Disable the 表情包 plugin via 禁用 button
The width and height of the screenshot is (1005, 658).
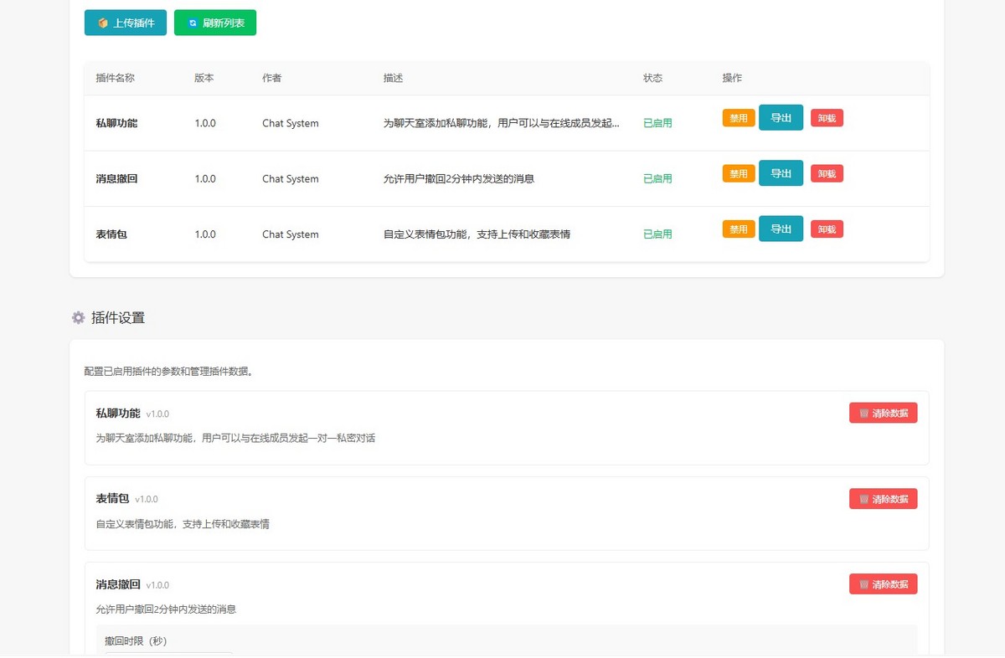click(738, 229)
